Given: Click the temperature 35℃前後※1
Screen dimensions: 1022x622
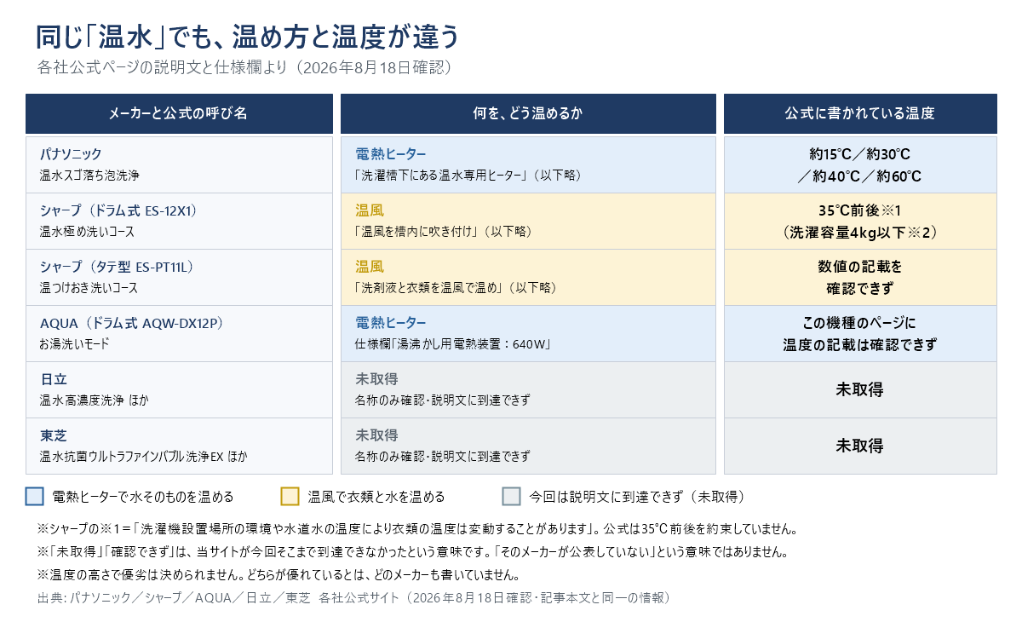Looking at the screenshot, I should point(860,210).
